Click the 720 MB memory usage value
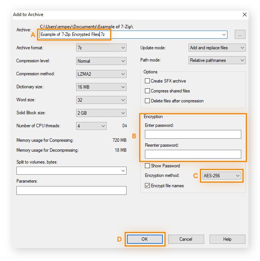The width and height of the screenshot is (260, 261). point(119,140)
